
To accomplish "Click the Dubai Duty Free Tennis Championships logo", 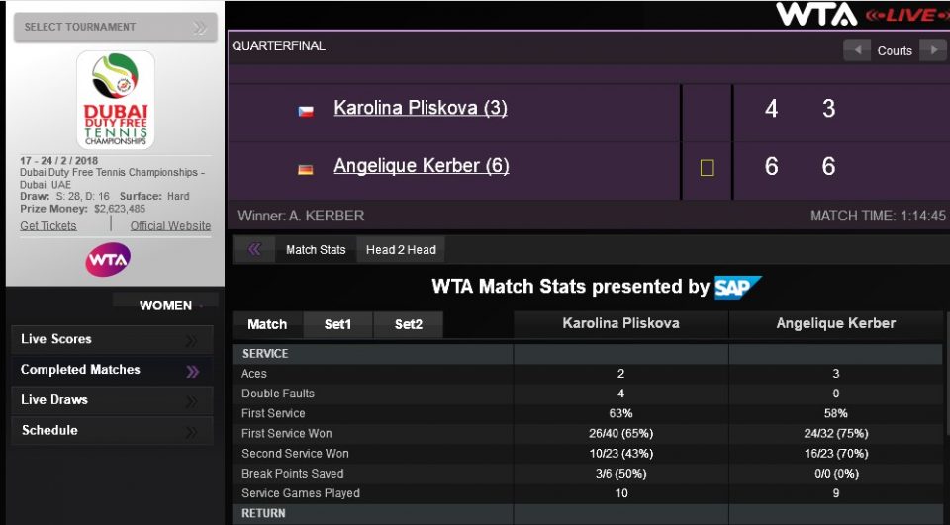I will pos(116,100).
